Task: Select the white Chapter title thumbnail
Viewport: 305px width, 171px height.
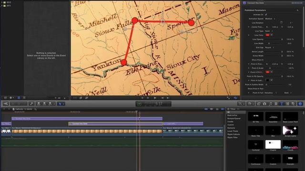Action: click(x=273, y=144)
